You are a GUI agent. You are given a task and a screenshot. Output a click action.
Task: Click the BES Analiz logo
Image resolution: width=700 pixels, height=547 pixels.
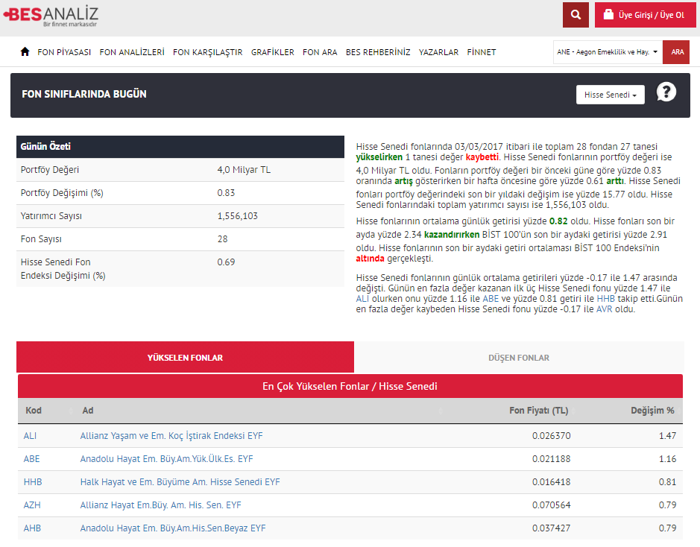[x=51, y=16]
